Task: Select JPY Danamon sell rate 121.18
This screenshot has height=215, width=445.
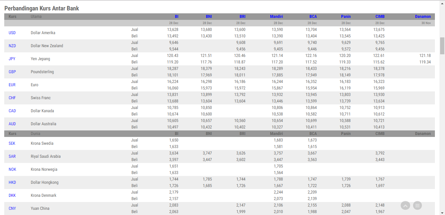Action: click(425, 56)
